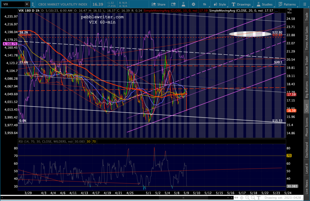Open the Drawings menu
The image size is (310, 201).
click(x=241, y=5)
